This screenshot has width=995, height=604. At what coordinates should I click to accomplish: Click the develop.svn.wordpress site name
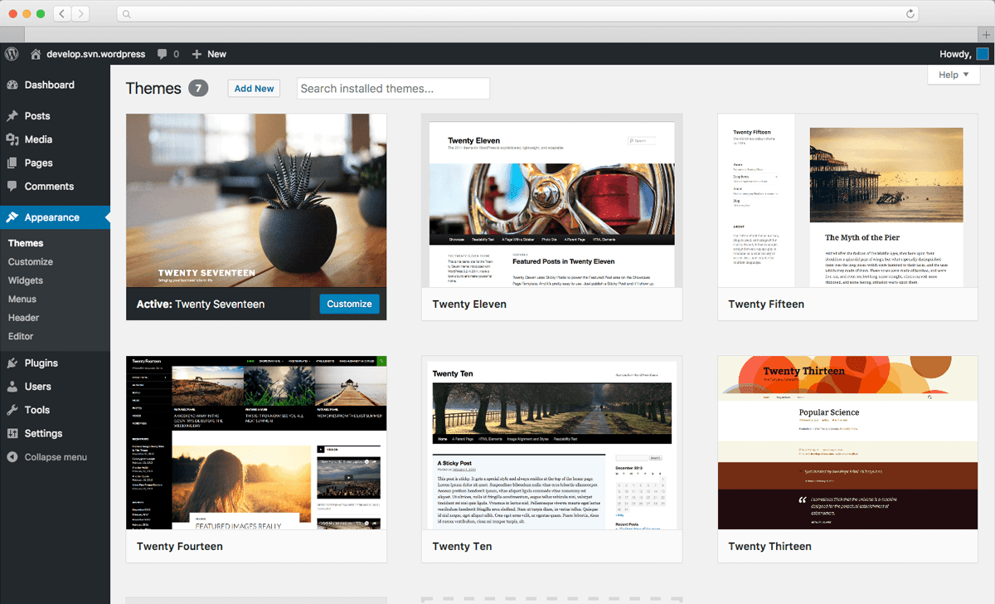click(x=96, y=54)
